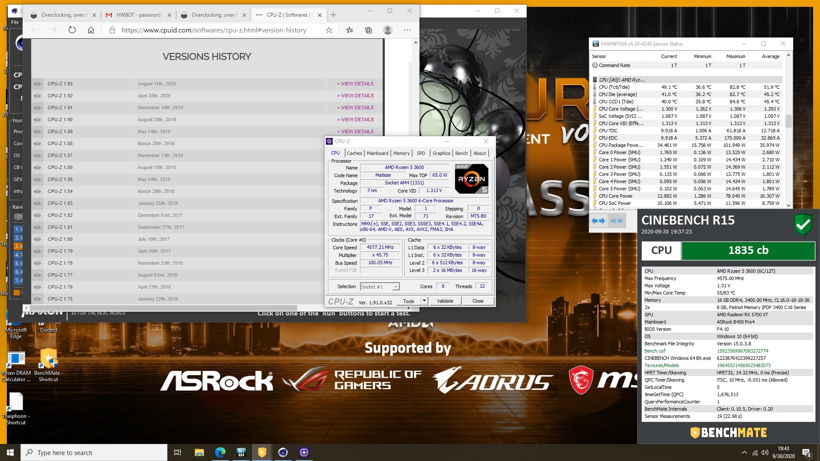Toggle eye icon for CPU-Z 1.93 row
The height and width of the screenshot is (461, 820).
(x=38, y=84)
